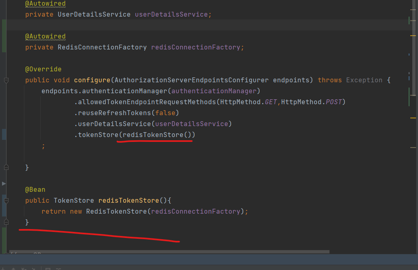
Task: Place cursor on @Override annotation
Action: tap(43, 69)
